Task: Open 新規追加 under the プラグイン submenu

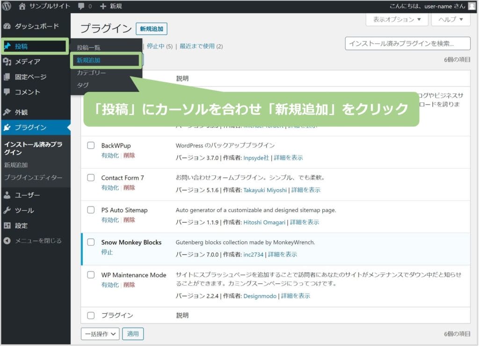Action: click(x=16, y=165)
